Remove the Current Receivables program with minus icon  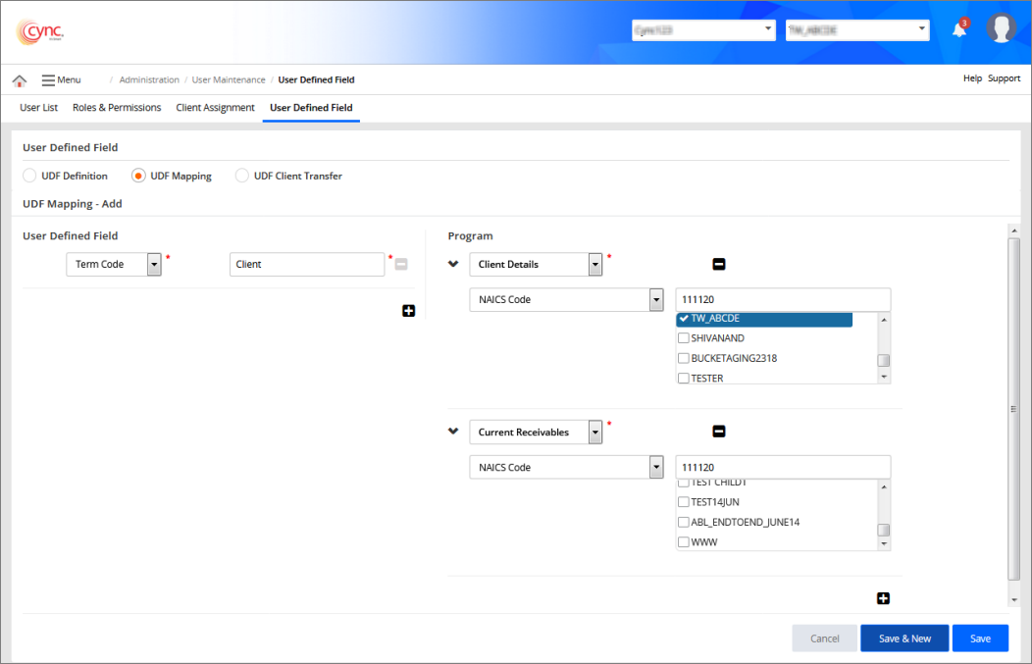718,432
